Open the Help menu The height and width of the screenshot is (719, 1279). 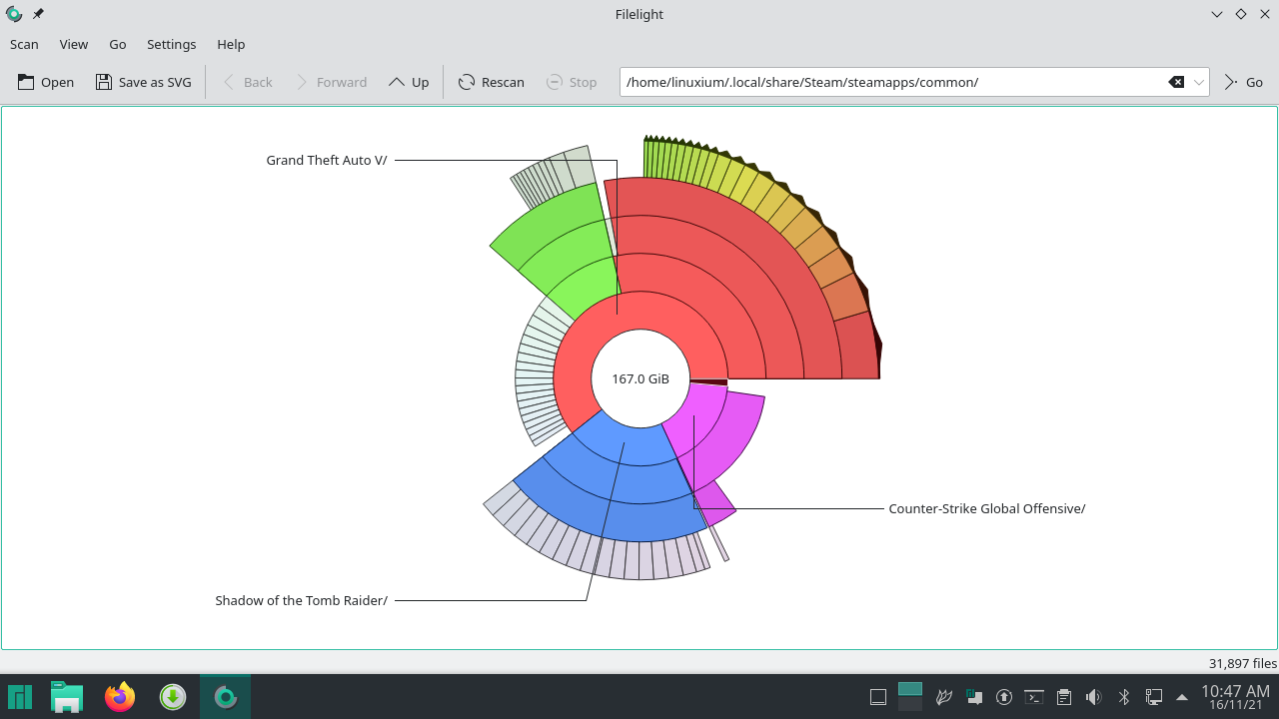pyautogui.click(x=231, y=44)
